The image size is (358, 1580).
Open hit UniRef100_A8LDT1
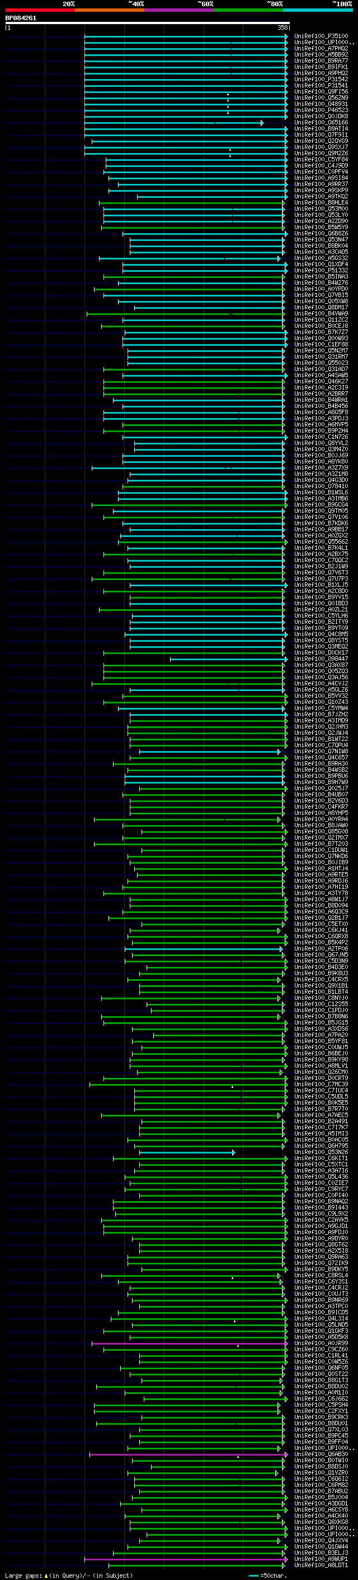tap(321, 1565)
